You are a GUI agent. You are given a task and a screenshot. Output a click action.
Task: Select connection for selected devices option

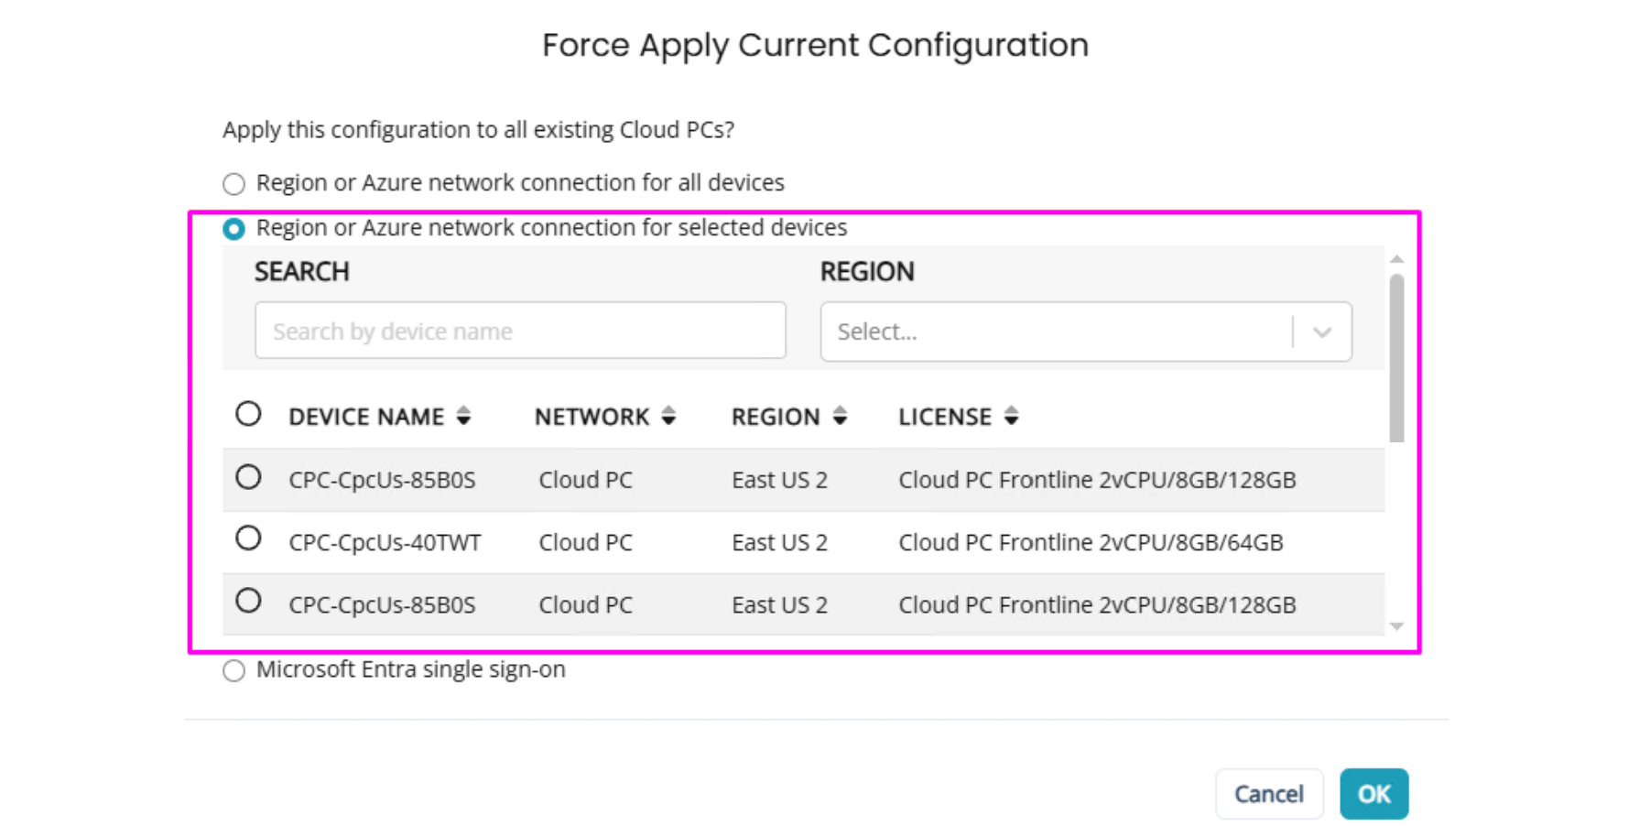[234, 229]
